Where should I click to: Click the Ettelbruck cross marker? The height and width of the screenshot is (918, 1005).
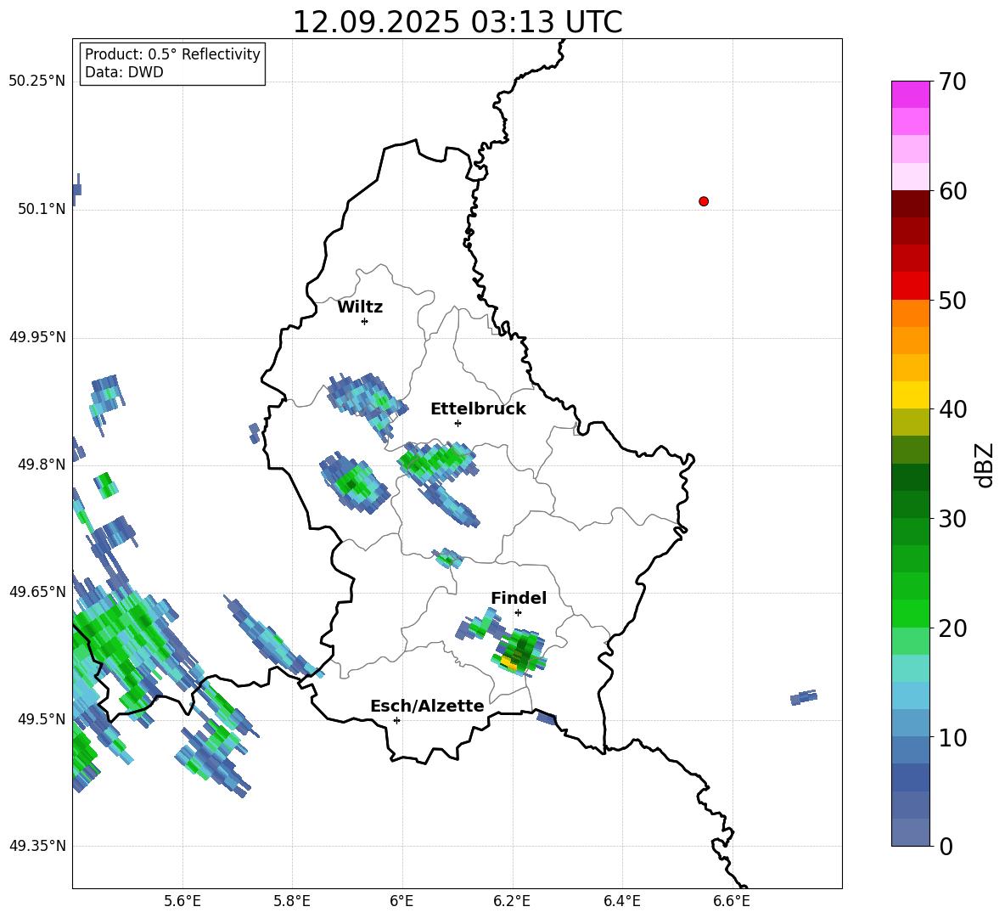click(458, 423)
